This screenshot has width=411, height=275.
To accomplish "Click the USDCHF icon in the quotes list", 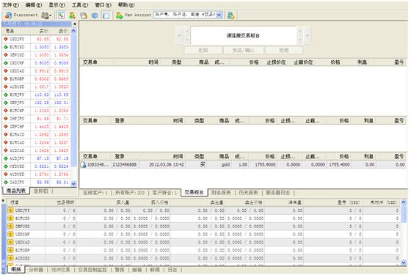I will (x=6, y=63).
